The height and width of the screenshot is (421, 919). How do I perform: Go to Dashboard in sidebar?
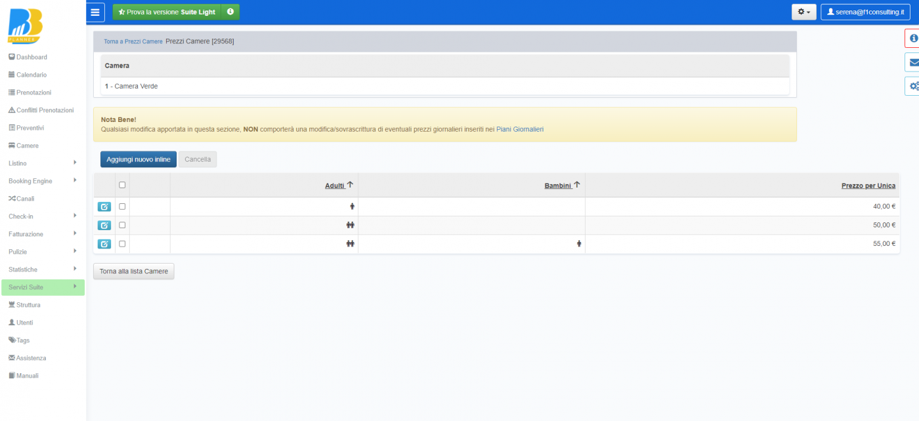pyautogui.click(x=28, y=57)
